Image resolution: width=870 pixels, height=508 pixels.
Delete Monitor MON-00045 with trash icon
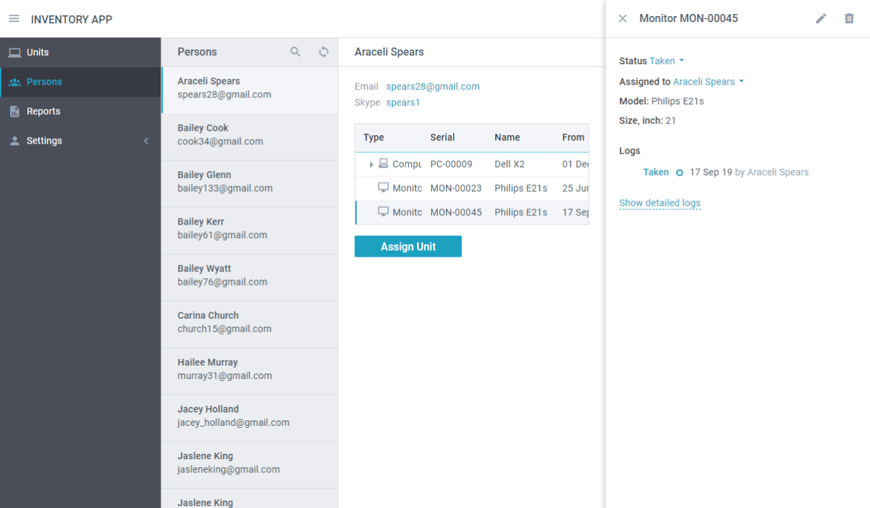coord(849,19)
